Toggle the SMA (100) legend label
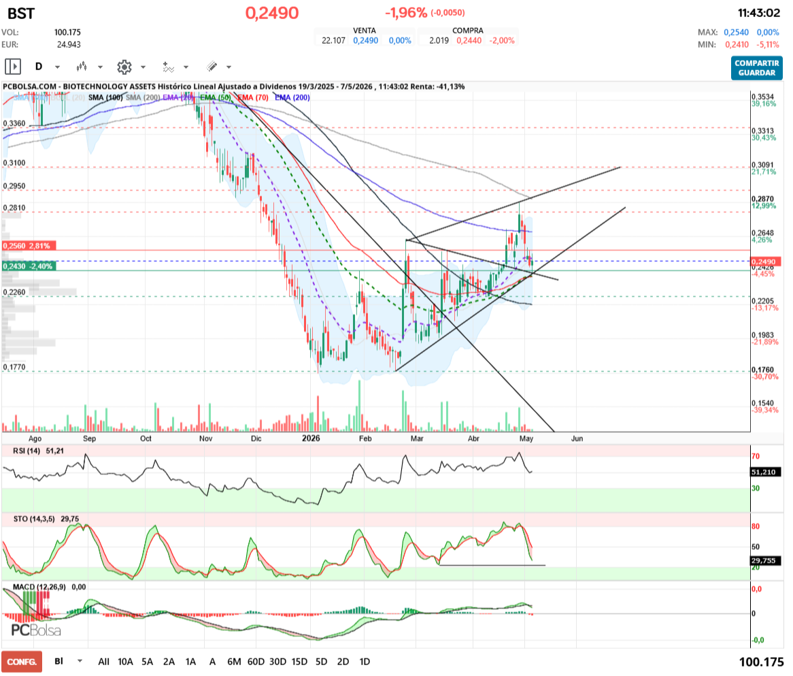793x676 pixels. [x=105, y=97]
